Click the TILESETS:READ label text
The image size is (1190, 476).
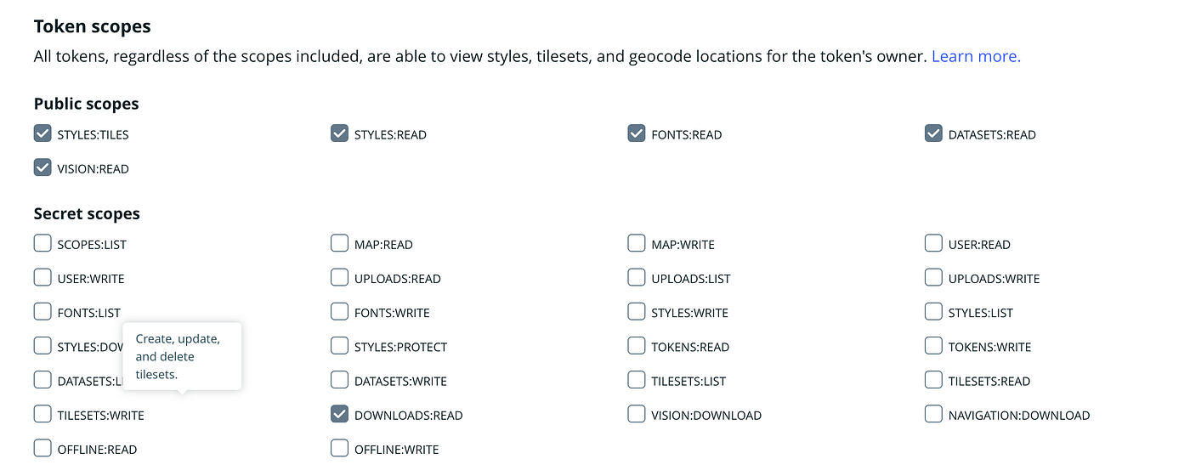coord(989,382)
